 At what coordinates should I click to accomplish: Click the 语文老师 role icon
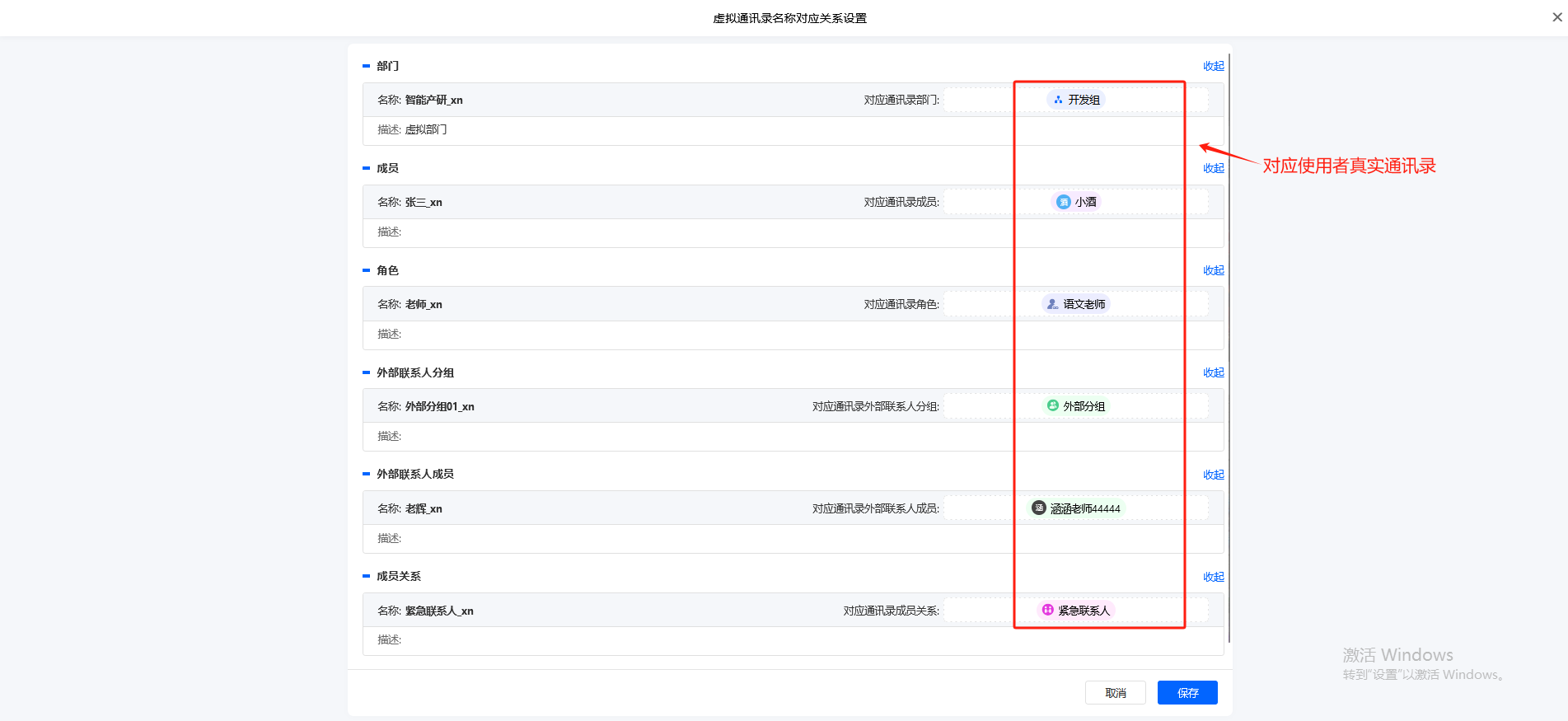(1052, 304)
